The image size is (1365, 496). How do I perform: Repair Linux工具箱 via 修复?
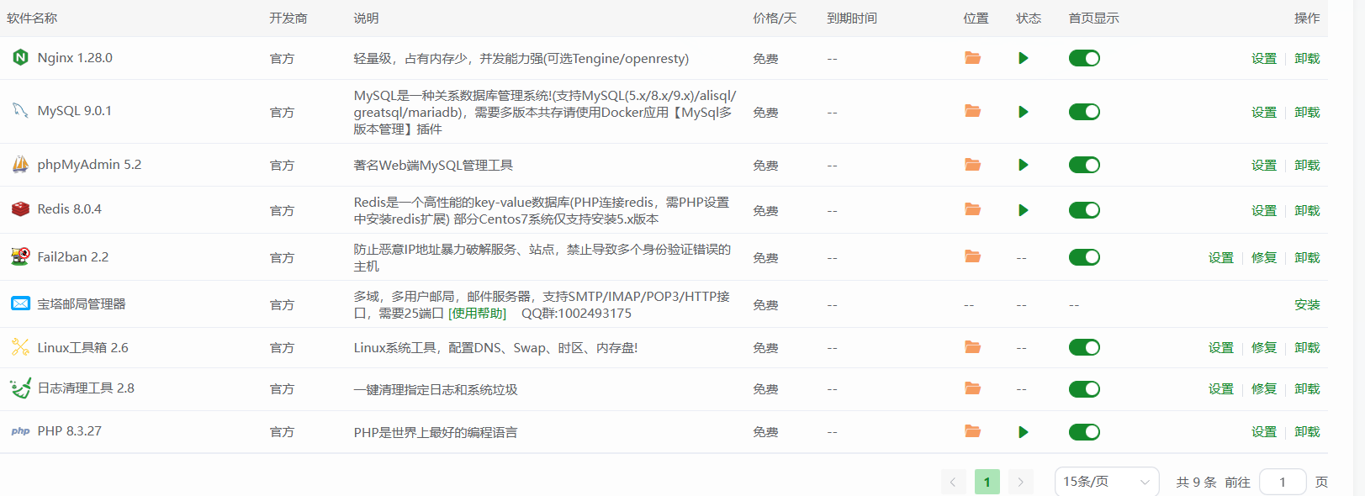1264,348
